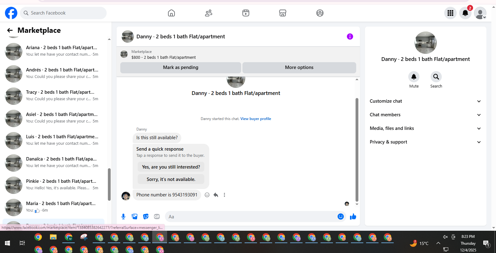The height and width of the screenshot is (253, 496).
Task: Click Mark as pending button
Action: (x=181, y=67)
